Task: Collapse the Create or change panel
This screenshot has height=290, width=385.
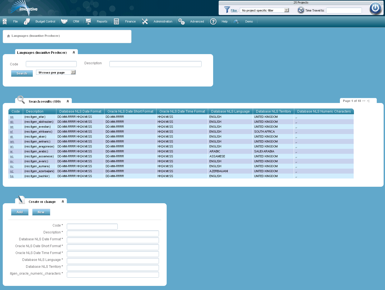Action: point(63,202)
